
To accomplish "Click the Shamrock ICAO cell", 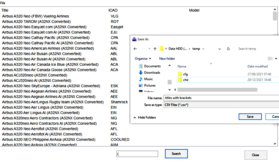I will coord(119,102).
